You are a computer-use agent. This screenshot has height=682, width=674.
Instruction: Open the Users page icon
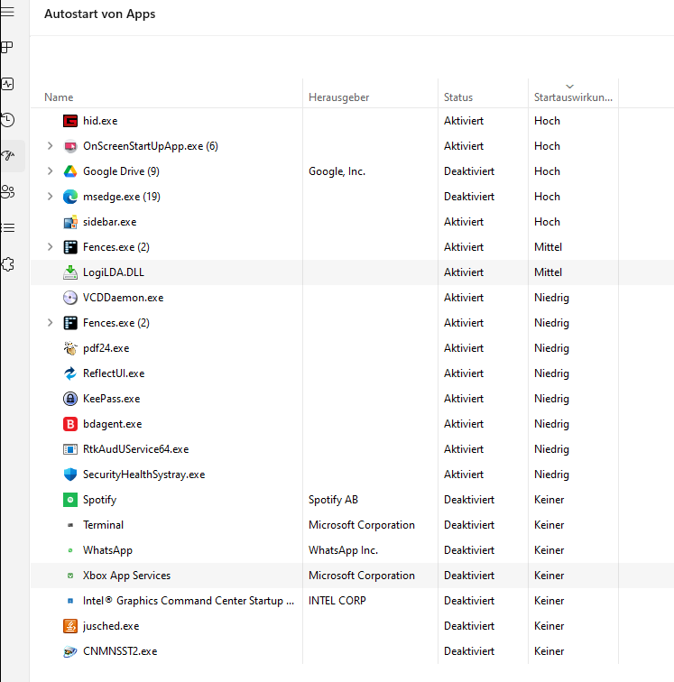7,191
